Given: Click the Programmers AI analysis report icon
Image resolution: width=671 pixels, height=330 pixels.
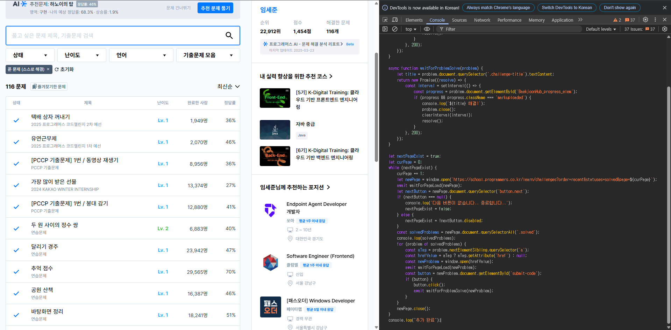Looking at the screenshot, I should point(265,44).
